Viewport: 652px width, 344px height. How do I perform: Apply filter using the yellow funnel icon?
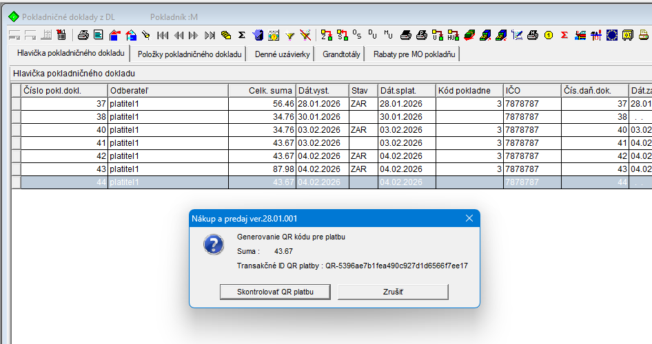[x=290, y=34]
